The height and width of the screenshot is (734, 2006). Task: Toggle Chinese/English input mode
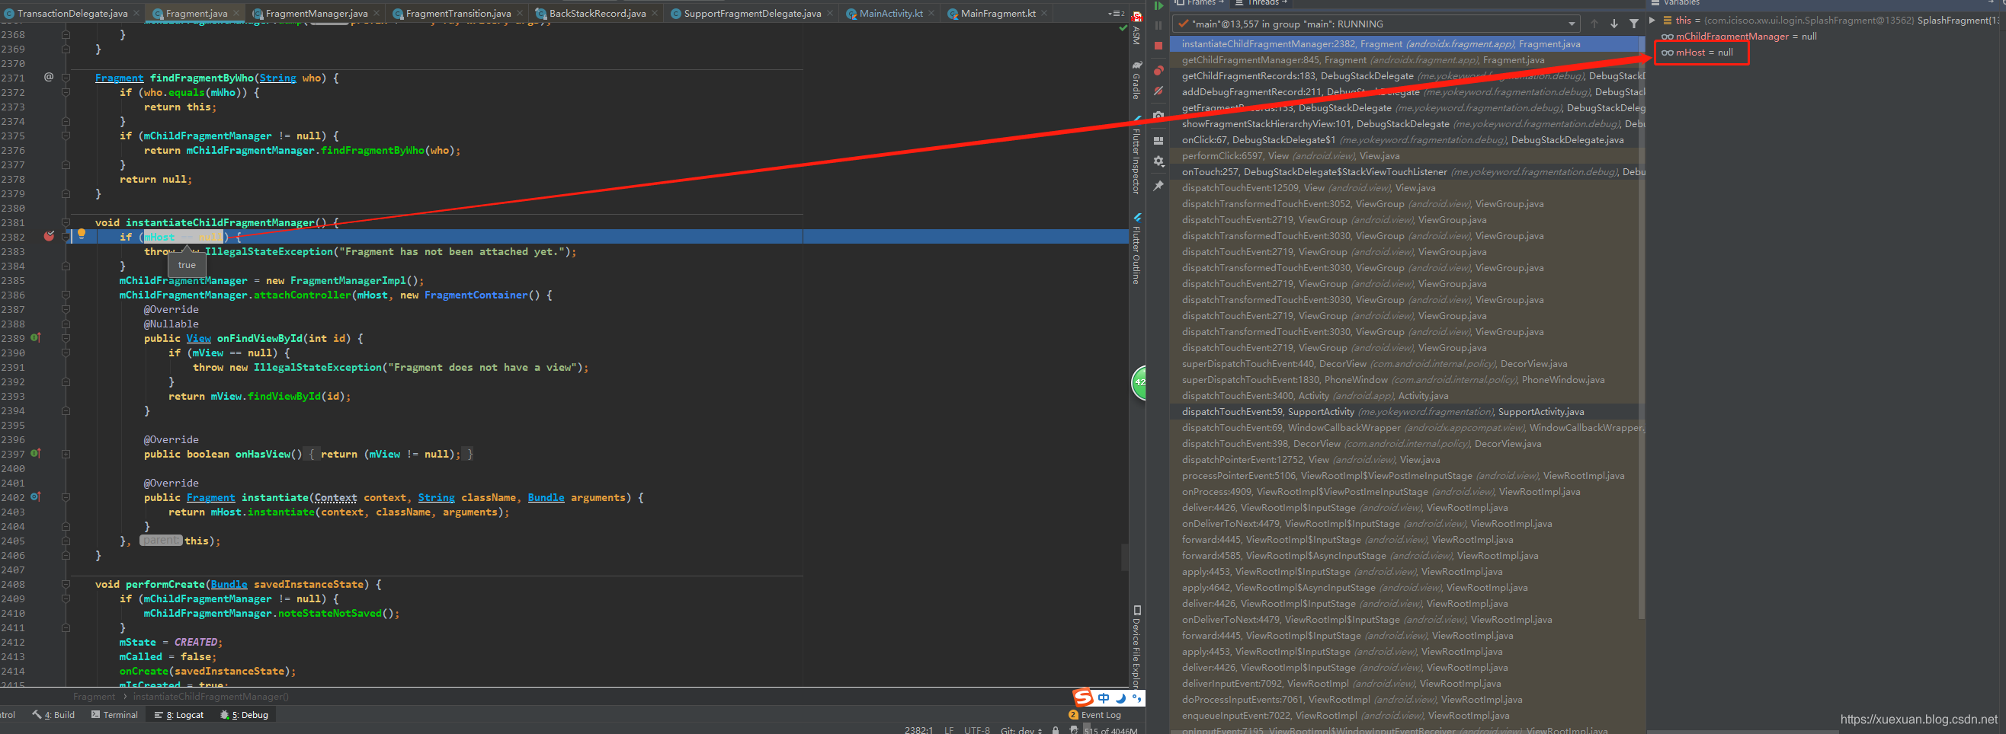[x=1104, y=697]
